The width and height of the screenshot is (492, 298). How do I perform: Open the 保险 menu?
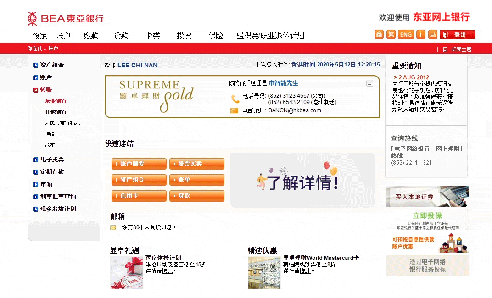(x=216, y=35)
